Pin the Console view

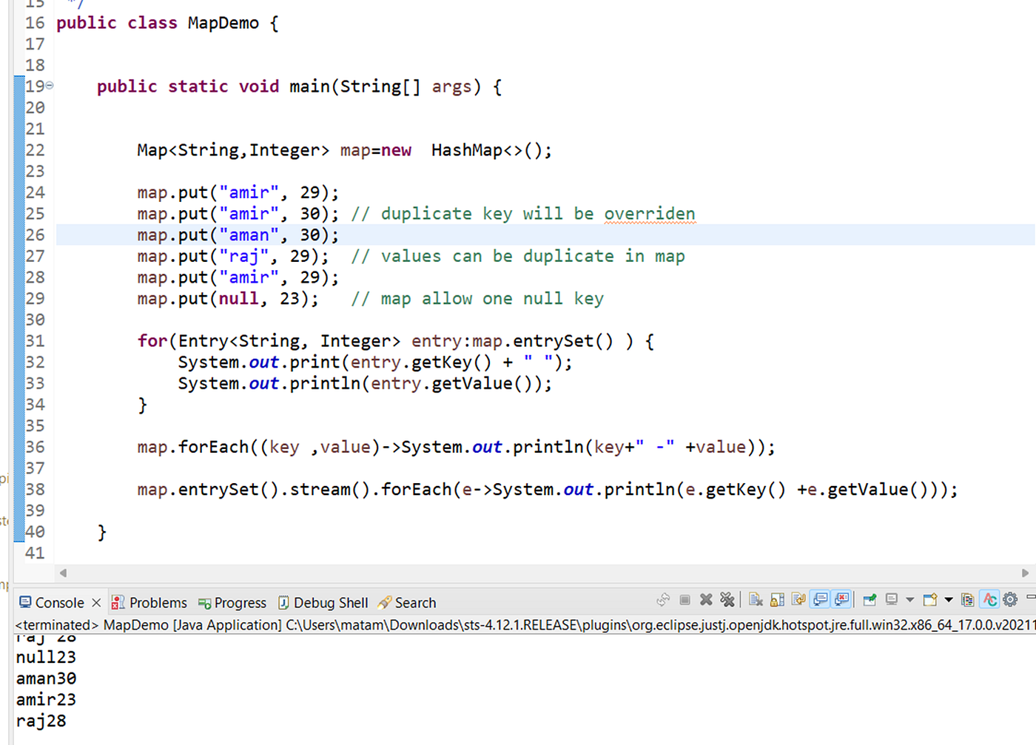point(869,599)
